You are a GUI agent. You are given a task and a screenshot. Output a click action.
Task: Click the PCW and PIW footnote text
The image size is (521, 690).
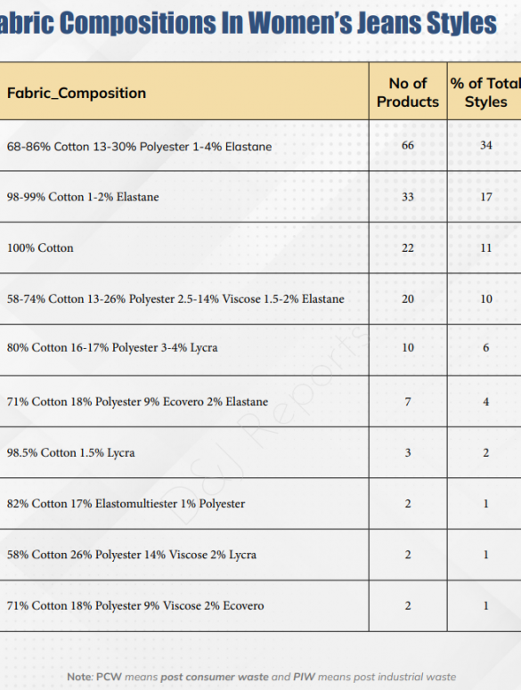(x=261, y=677)
